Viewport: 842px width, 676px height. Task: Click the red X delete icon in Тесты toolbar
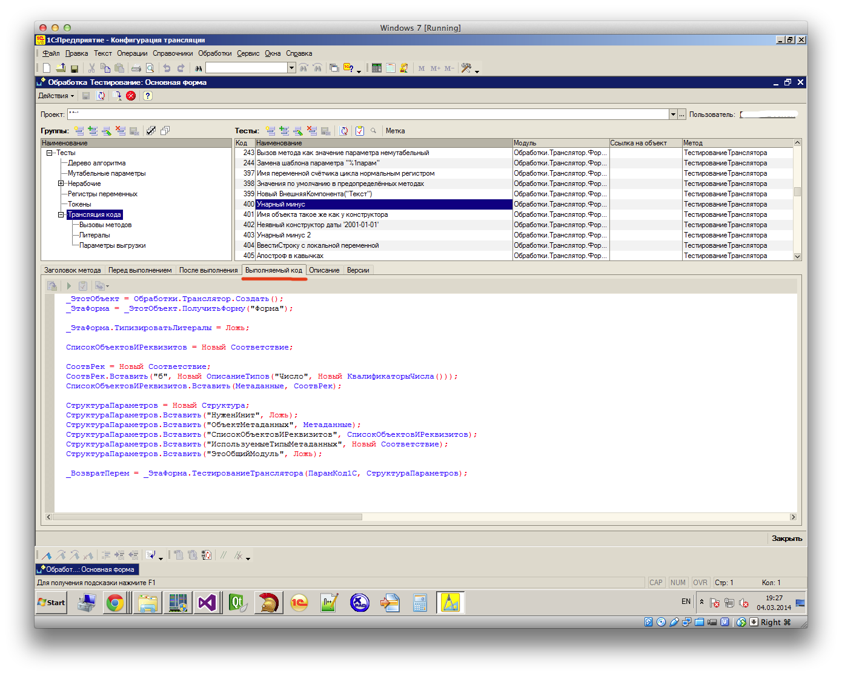pos(311,130)
